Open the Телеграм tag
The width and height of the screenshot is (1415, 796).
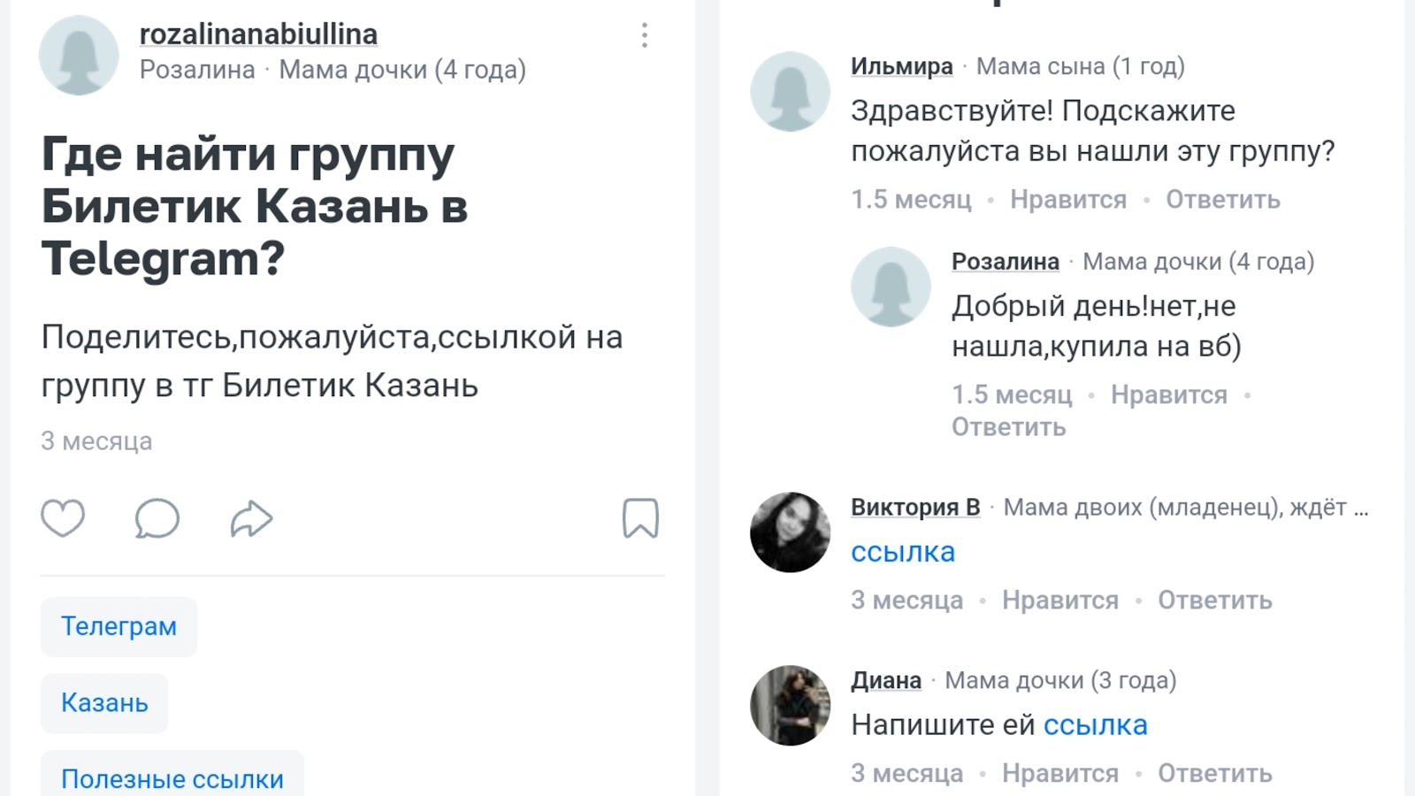(x=119, y=626)
